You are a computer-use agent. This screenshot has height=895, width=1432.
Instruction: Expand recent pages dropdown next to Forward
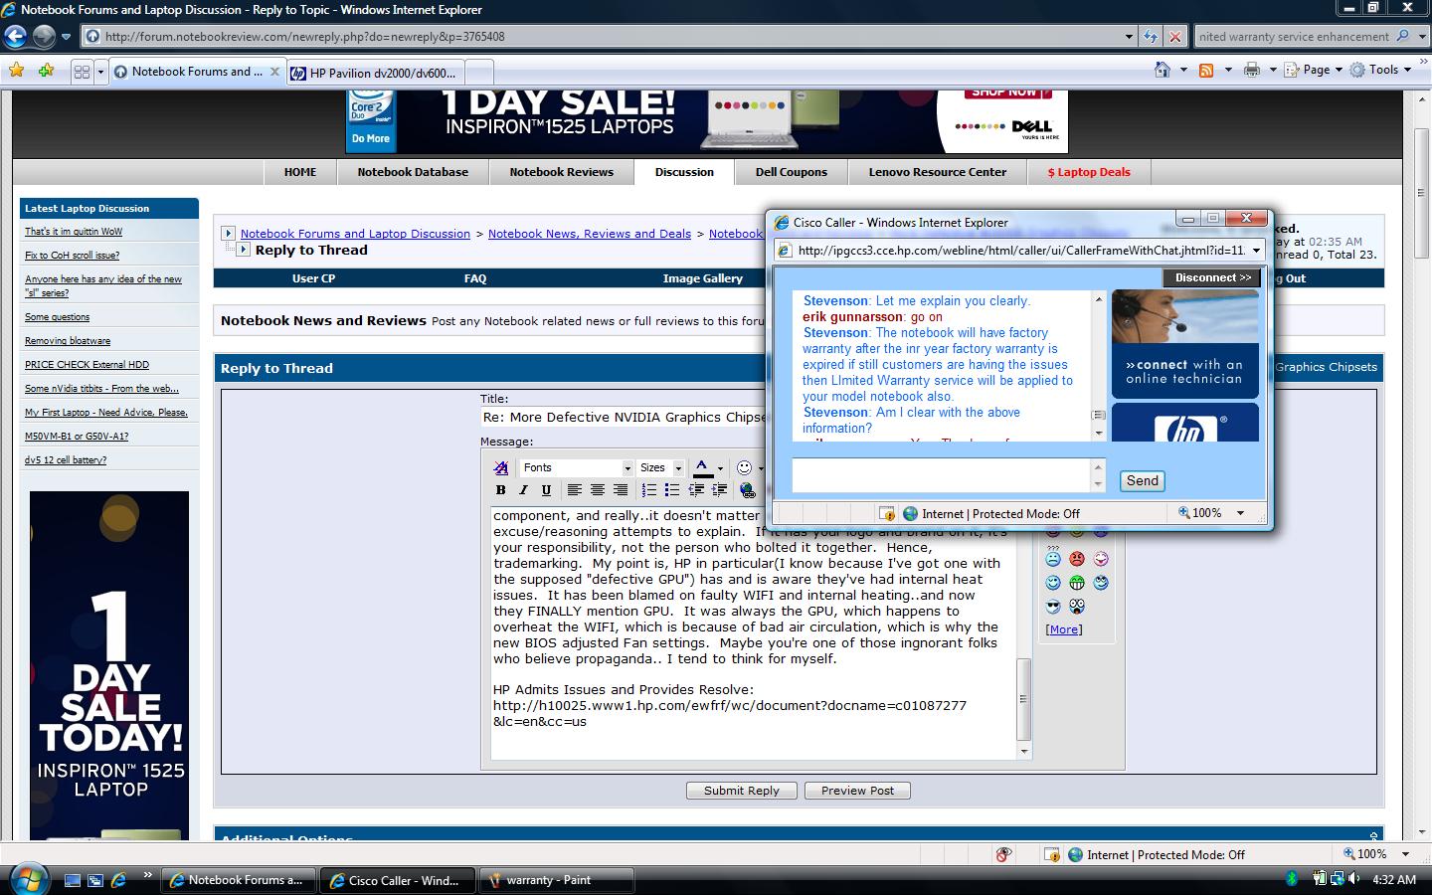tap(66, 37)
